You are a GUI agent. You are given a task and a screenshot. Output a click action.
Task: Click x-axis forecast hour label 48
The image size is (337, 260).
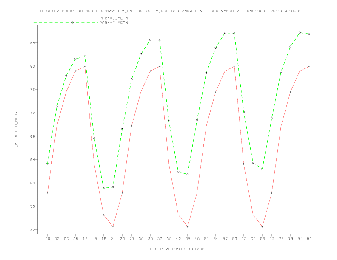pos(197,239)
